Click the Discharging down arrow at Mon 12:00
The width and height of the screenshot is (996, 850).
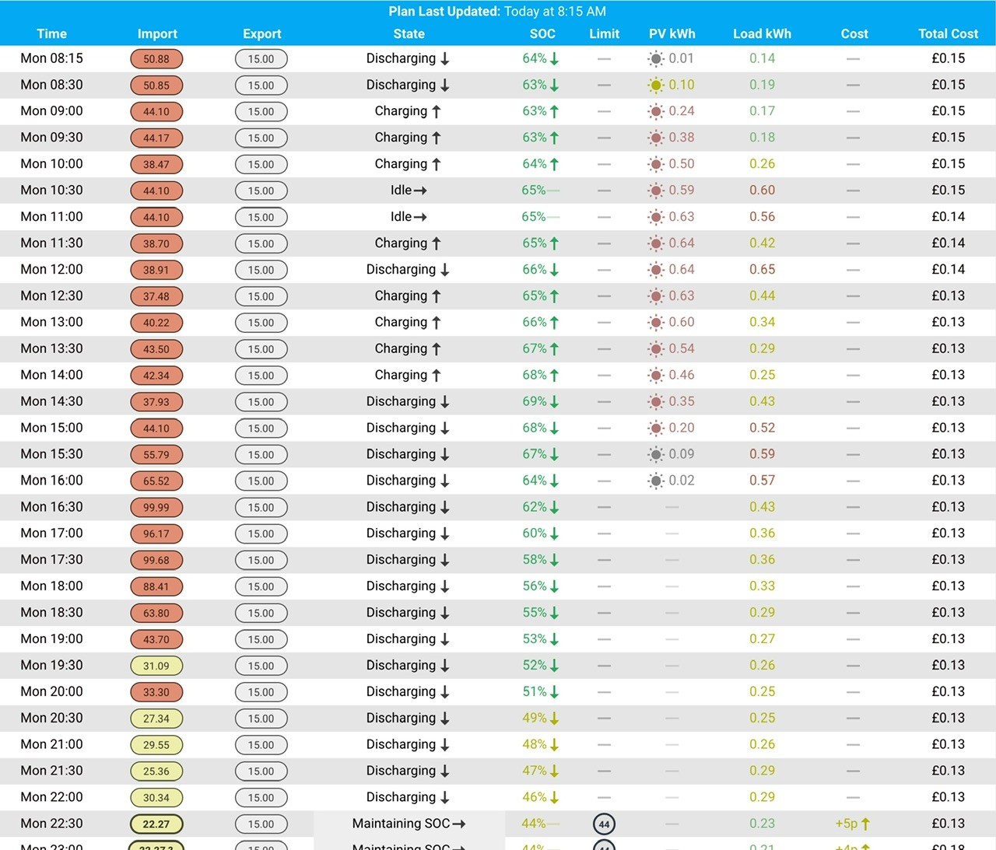pyautogui.click(x=445, y=270)
